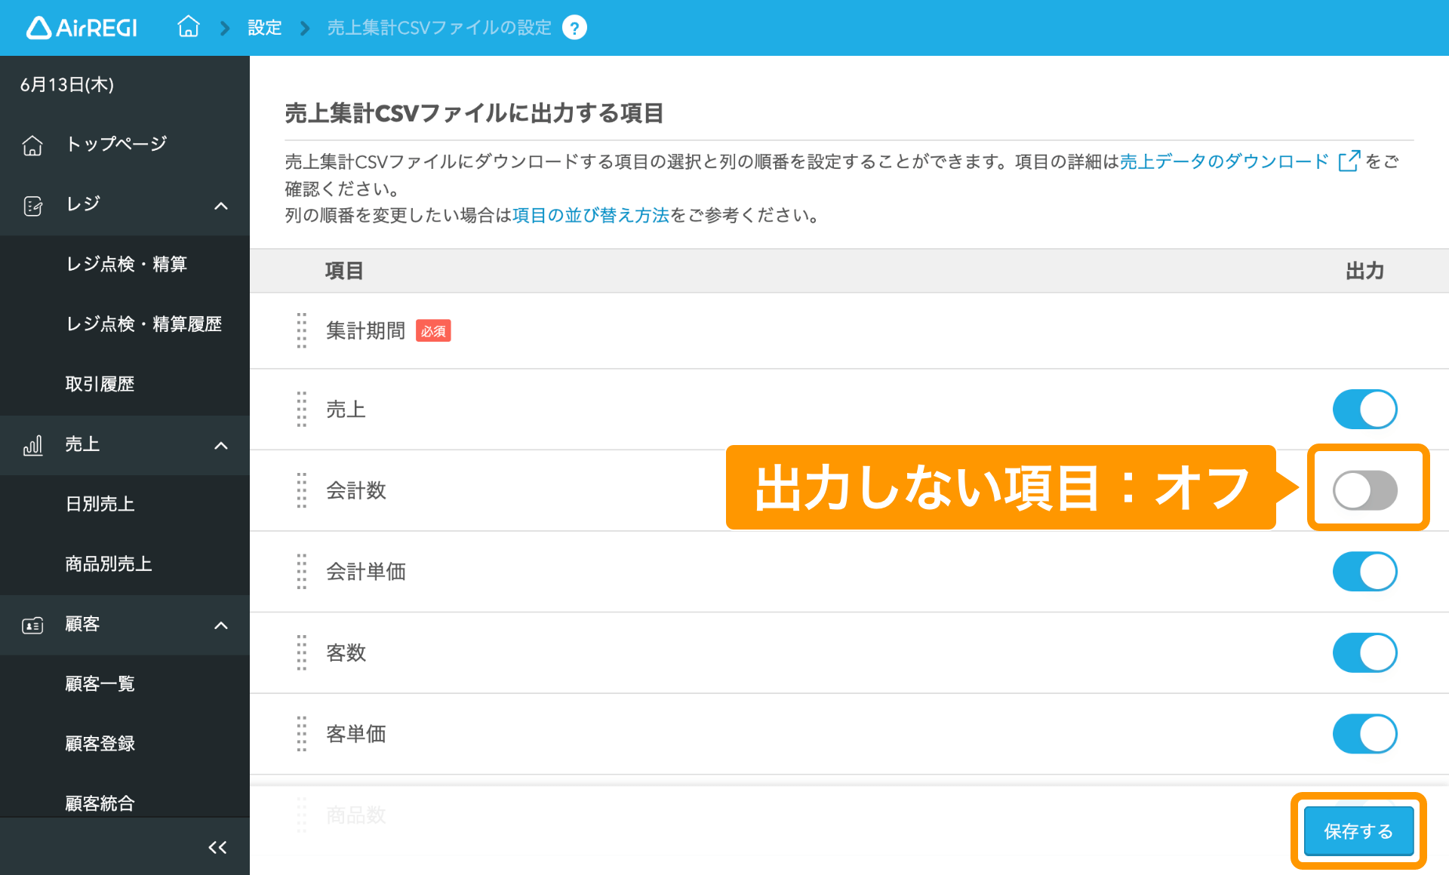Viewport: 1449px width, 875px height.
Task: Turn off the 売上 output toggle
Action: (x=1364, y=410)
